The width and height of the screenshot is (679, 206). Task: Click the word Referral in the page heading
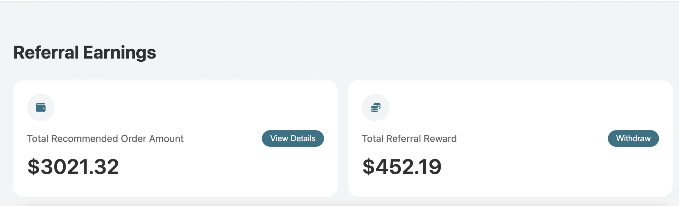(x=46, y=53)
